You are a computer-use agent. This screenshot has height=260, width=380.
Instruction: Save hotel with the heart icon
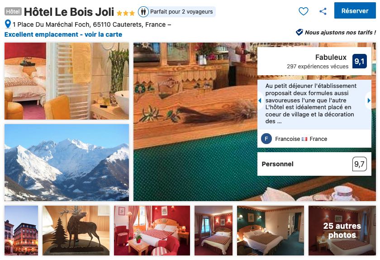(304, 11)
